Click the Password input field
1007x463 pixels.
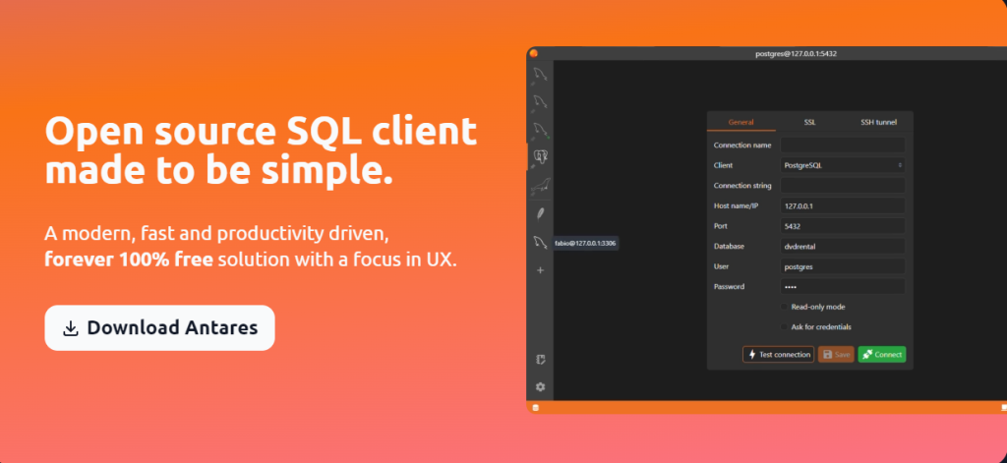pos(843,286)
